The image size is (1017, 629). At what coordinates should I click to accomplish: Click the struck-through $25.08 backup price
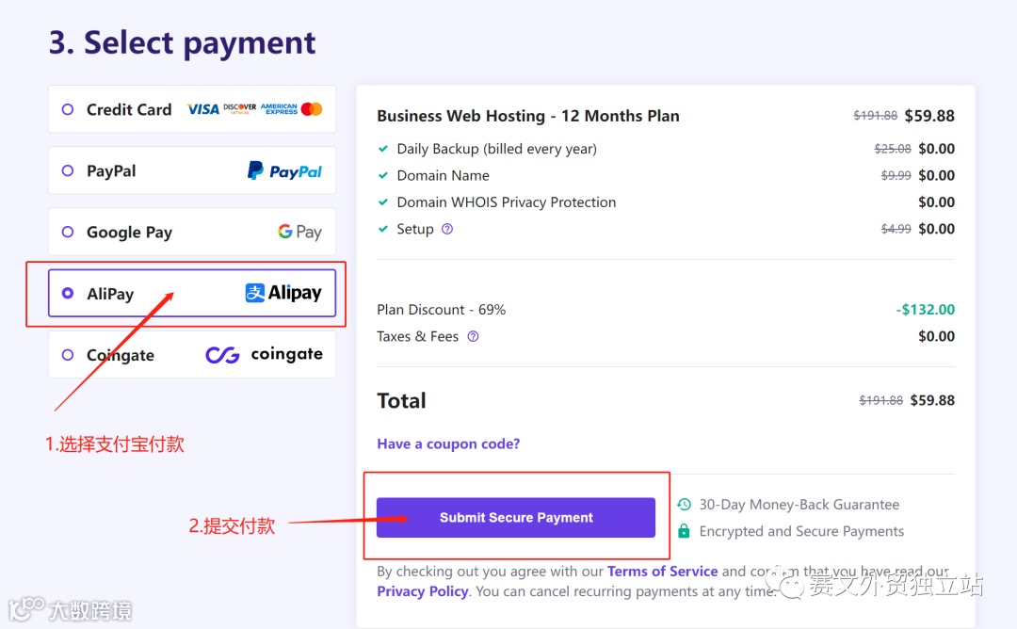coord(893,149)
